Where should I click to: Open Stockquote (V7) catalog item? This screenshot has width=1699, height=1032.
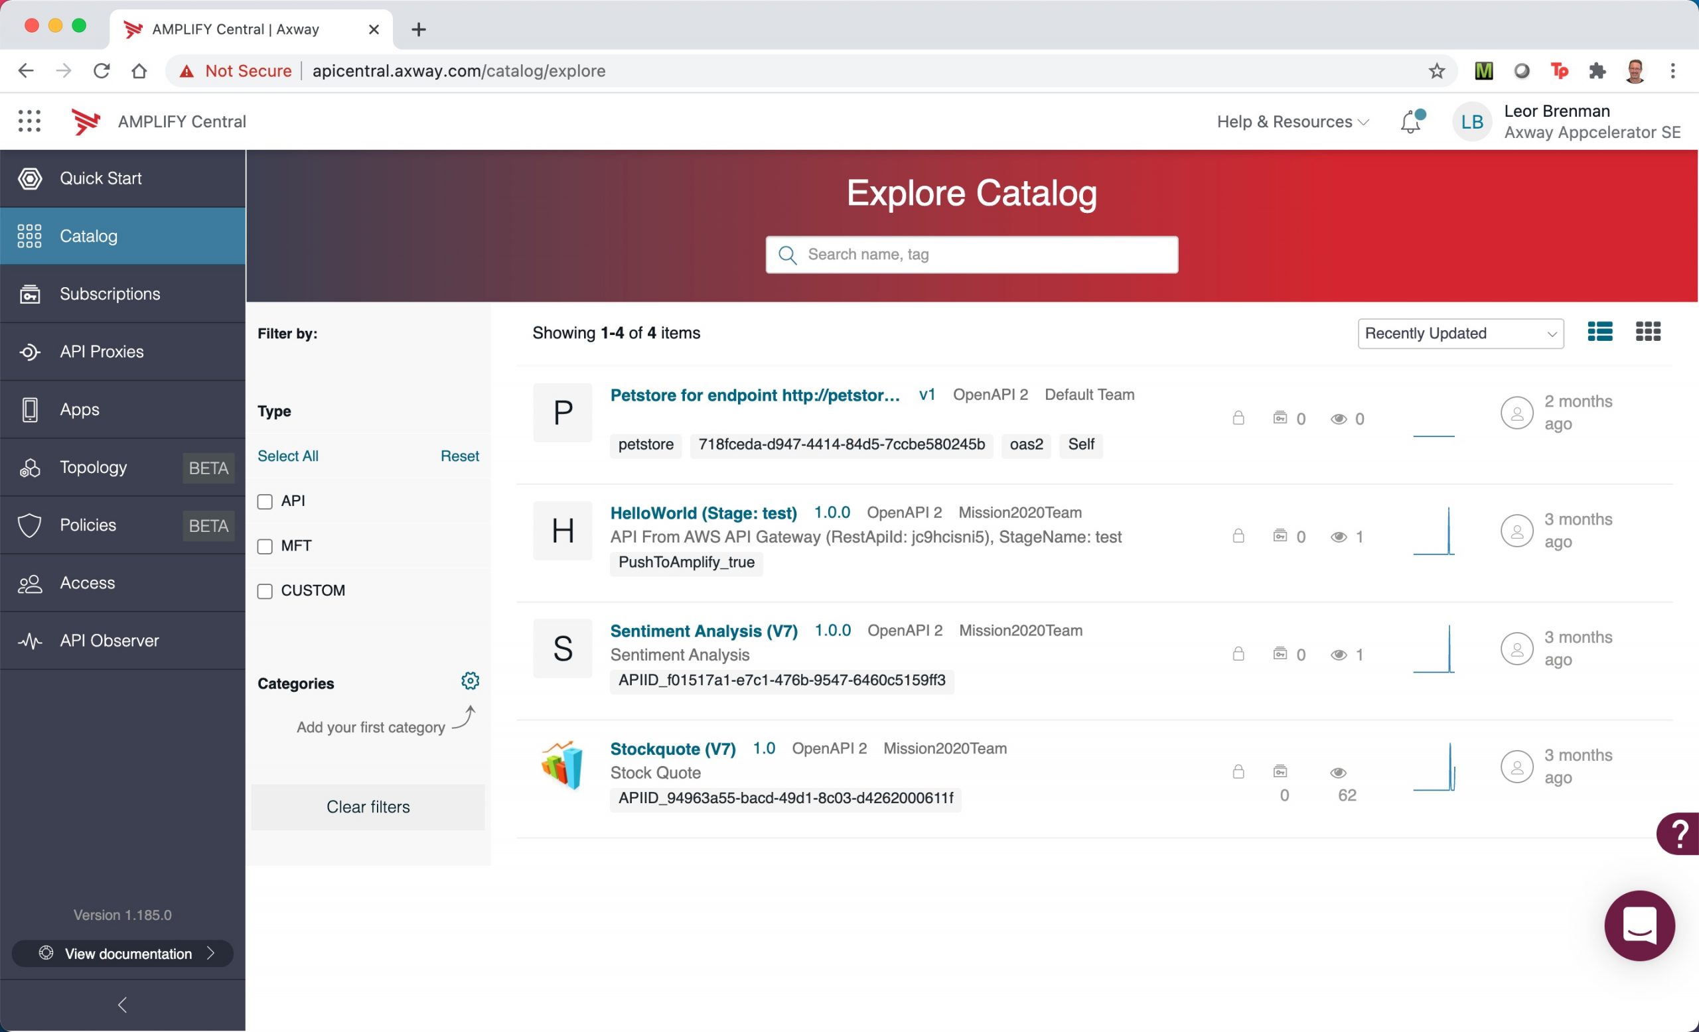coord(673,748)
